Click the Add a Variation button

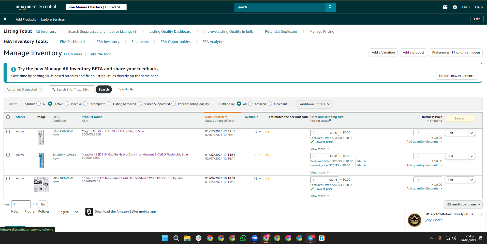383,53
